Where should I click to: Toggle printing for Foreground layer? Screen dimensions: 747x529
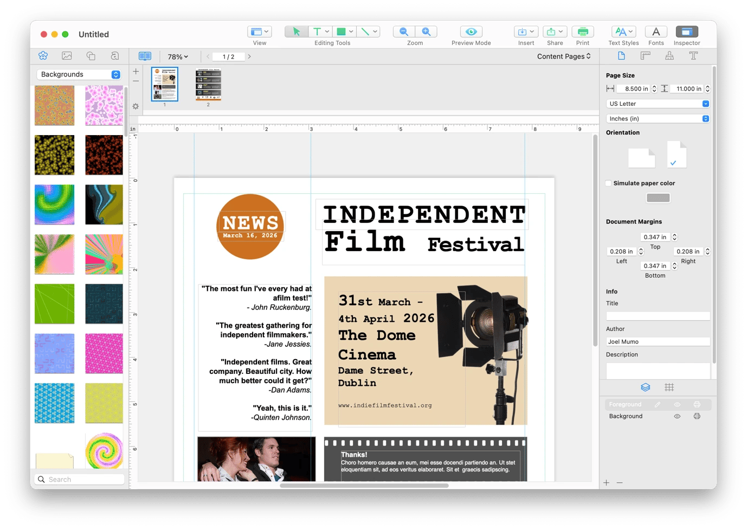(x=697, y=405)
